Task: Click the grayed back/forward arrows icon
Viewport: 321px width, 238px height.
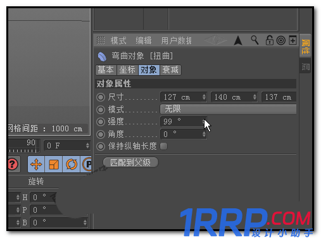Action: (x=215, y=40)
